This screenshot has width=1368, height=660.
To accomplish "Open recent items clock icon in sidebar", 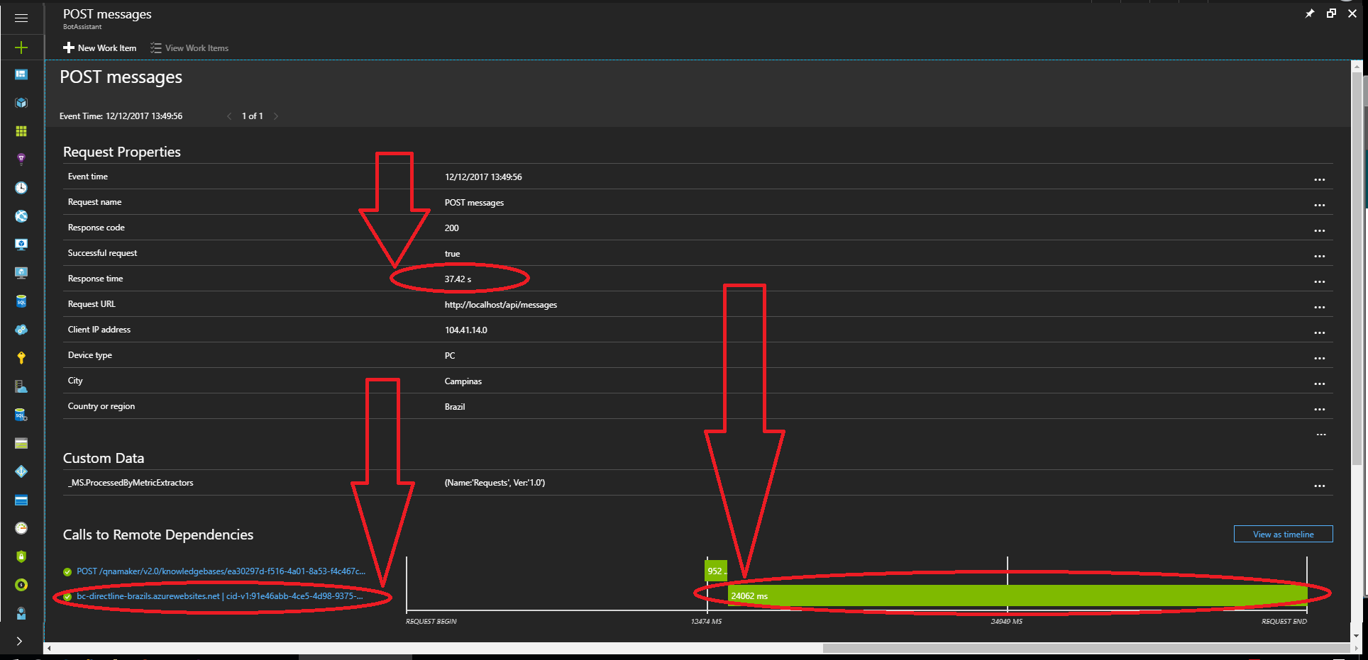I will [21, 187].
